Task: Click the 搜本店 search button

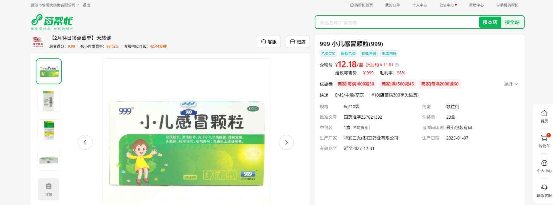Action: (x=490, y=22)
